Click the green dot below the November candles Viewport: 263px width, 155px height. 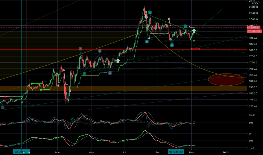194,41
